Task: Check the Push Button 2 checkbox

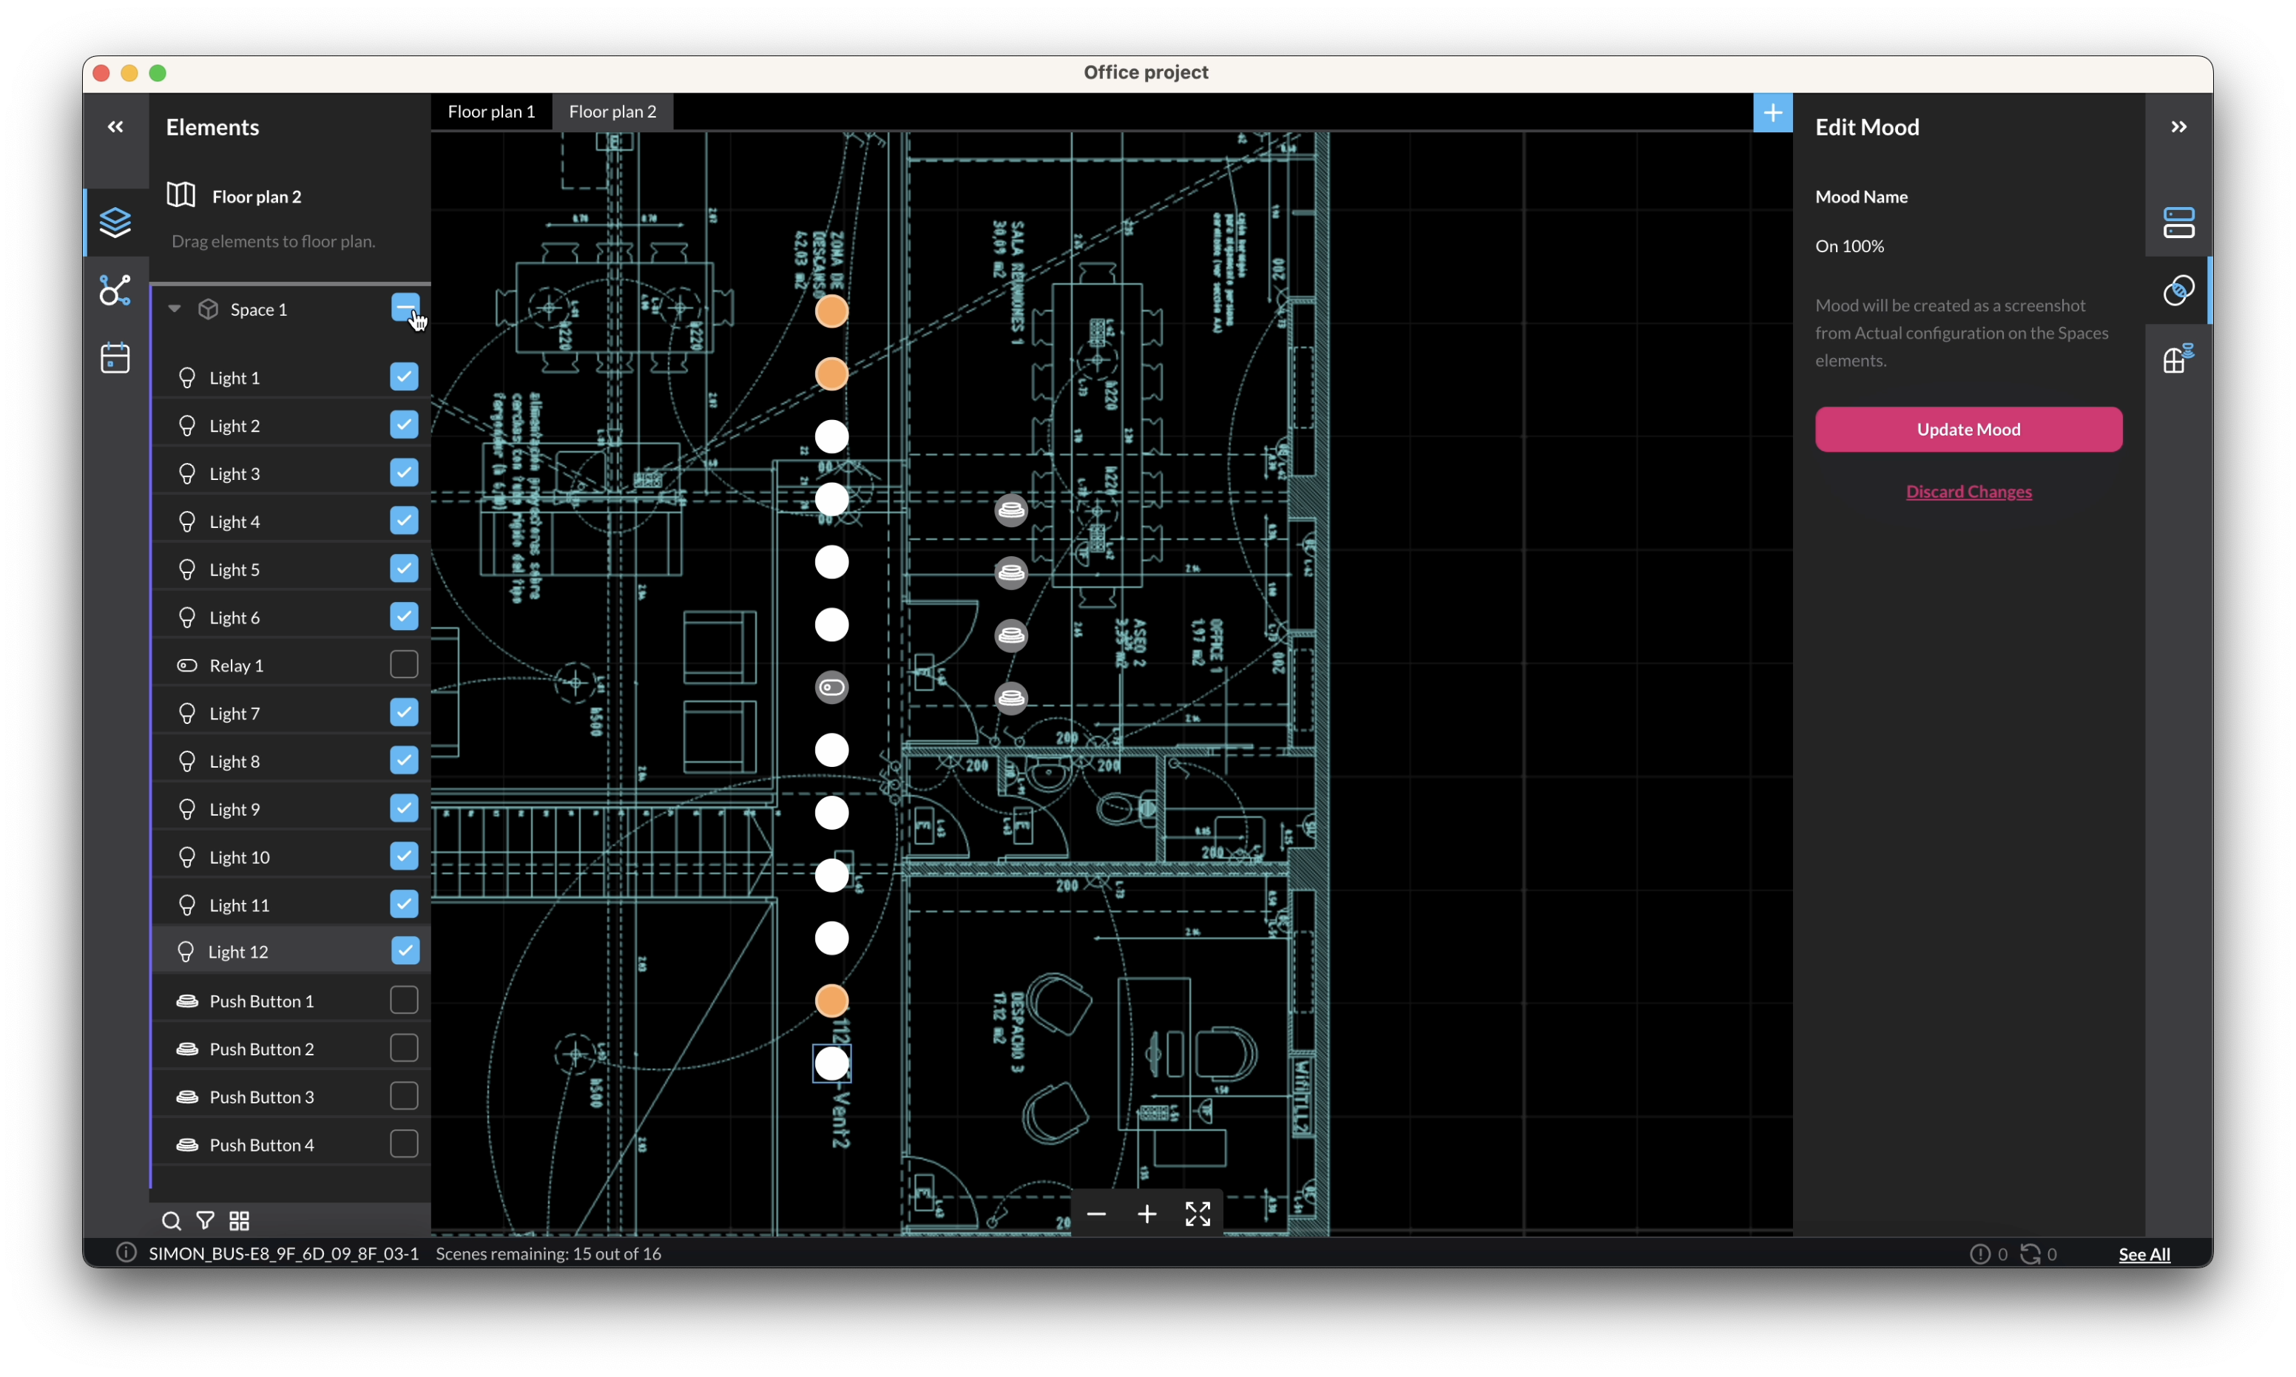Action: point(404,1049)
